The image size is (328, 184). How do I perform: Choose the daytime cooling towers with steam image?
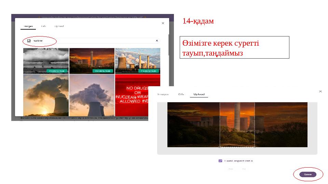[x=138, y=61]
